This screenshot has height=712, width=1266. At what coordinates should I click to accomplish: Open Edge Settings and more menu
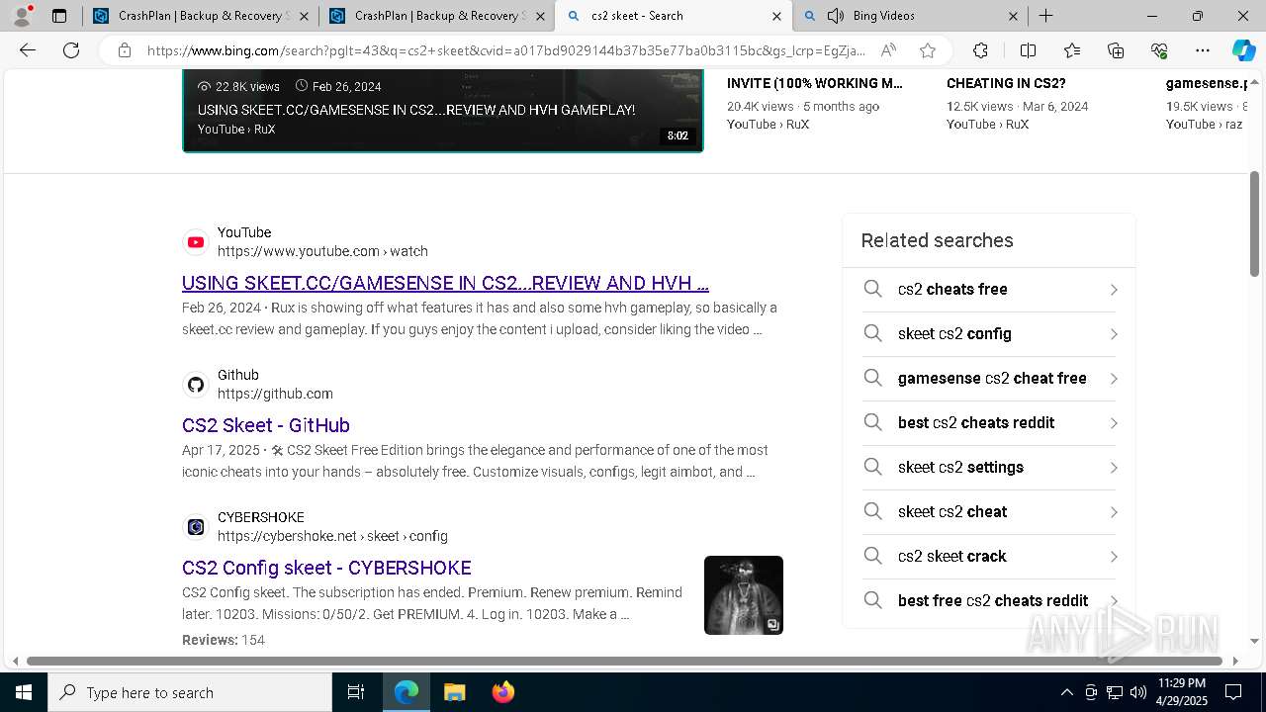click(x=1203, y=50)
